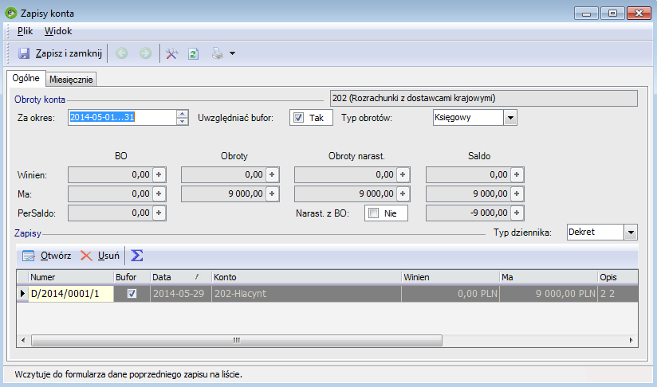Click the plus button beside Obroty Winien
Viewport: 657px width, 387px height.
(x=272, y=174)
